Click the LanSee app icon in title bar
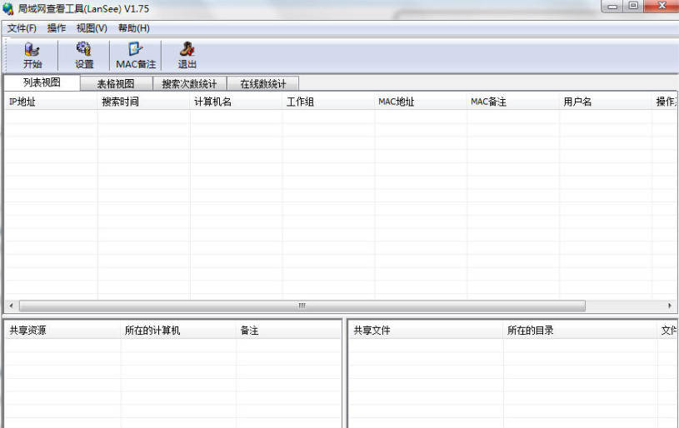Screen dimensions: 679x428 7,8
